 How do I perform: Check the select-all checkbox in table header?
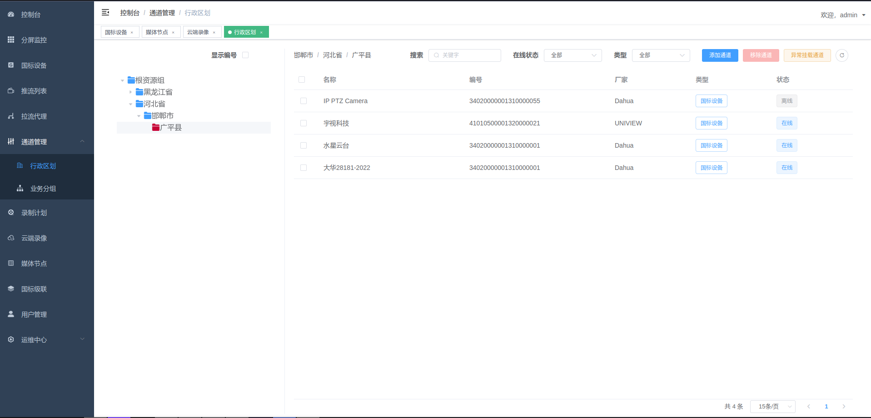[302, 80]
